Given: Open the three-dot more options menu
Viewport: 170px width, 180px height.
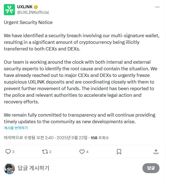Looking at the screenshot, I should [x=157, y=7].
